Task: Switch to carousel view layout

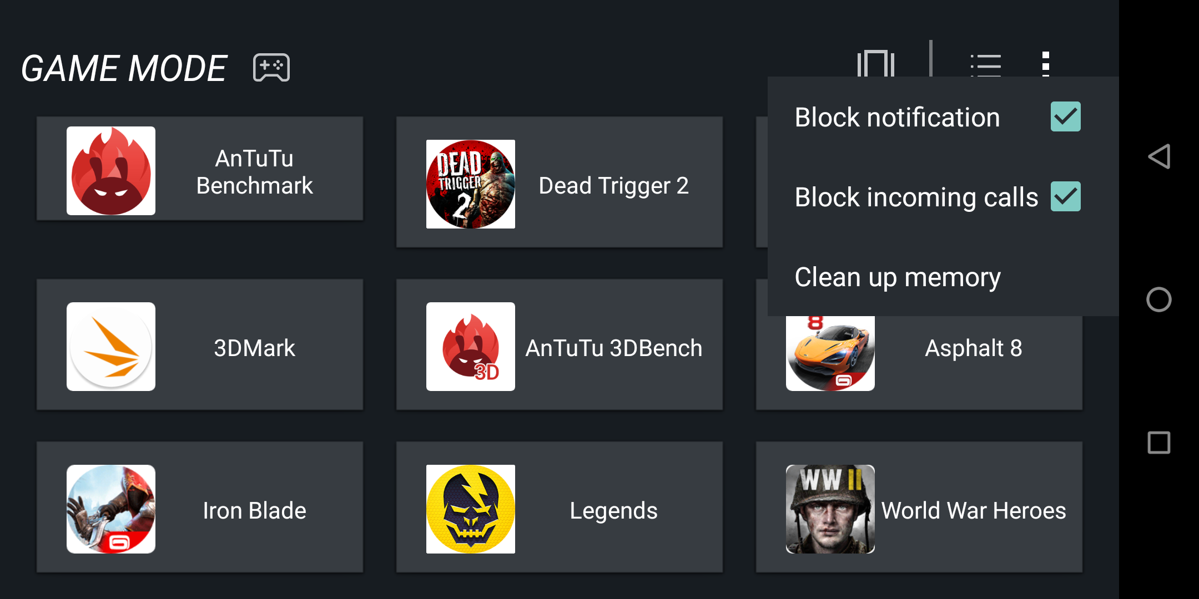Action: (875, 64)
